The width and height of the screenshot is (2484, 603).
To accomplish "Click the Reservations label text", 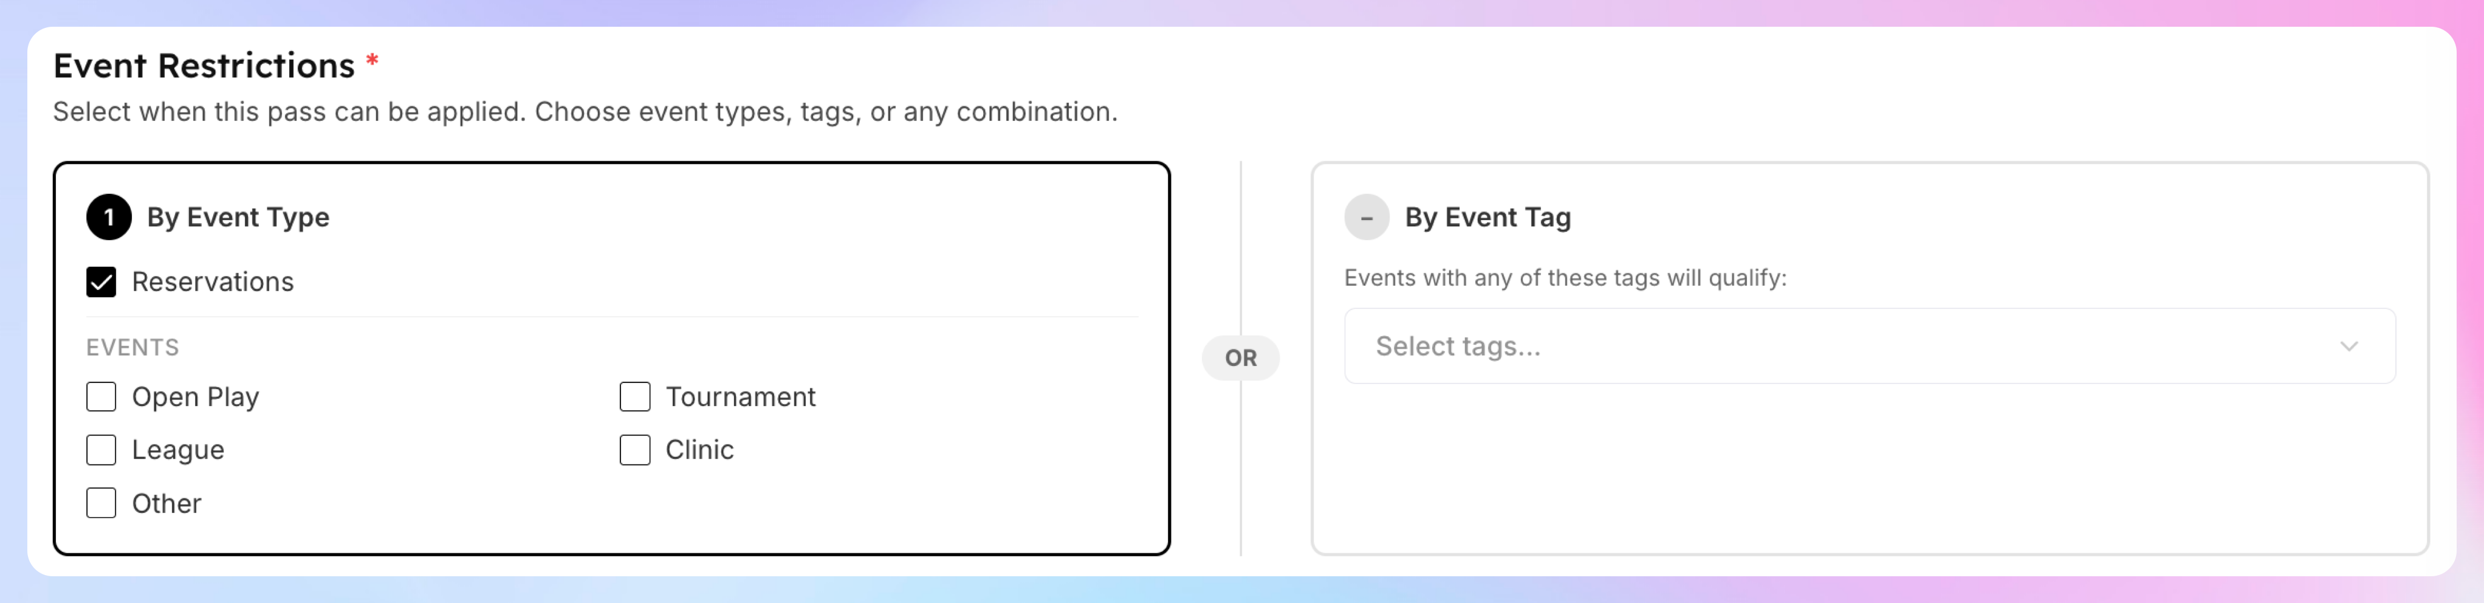I will tap(212, 281).
